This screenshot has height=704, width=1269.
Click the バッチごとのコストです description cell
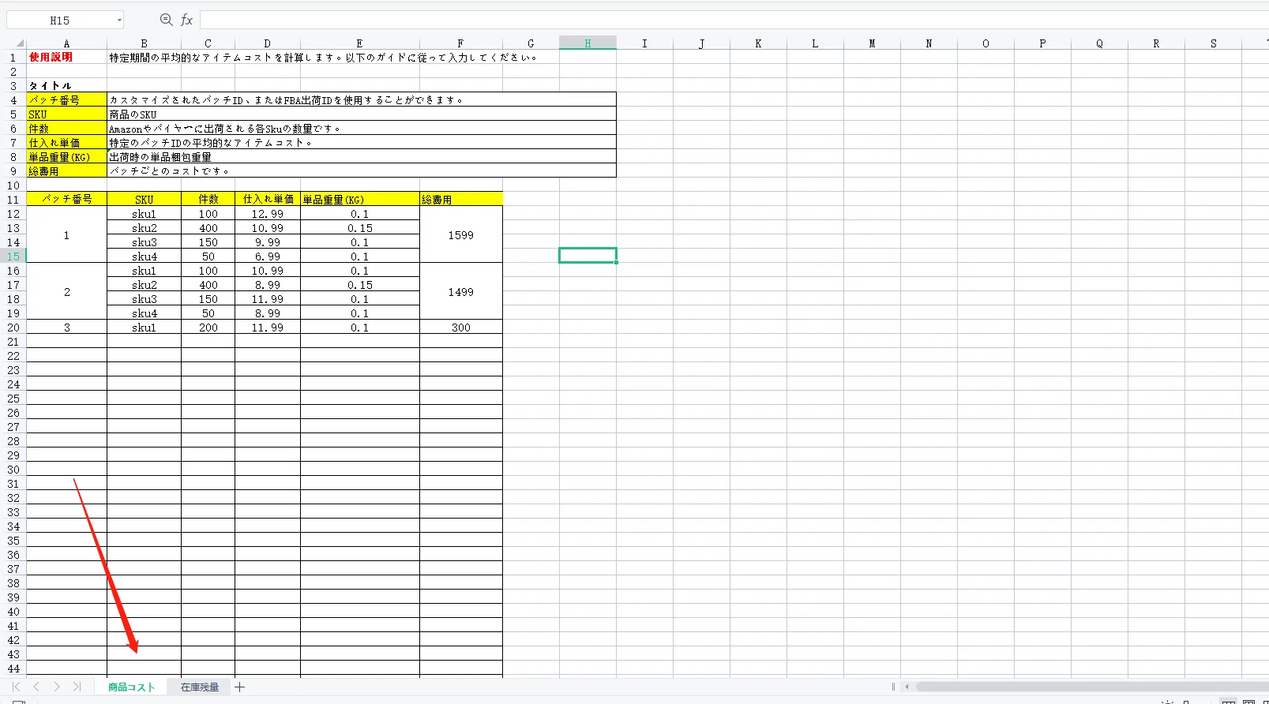pyautogui.click(x=362, y=171)
